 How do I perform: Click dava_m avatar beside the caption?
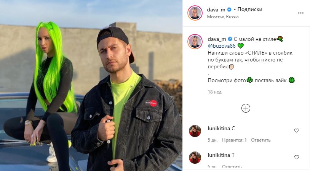(x=195, y=41)
